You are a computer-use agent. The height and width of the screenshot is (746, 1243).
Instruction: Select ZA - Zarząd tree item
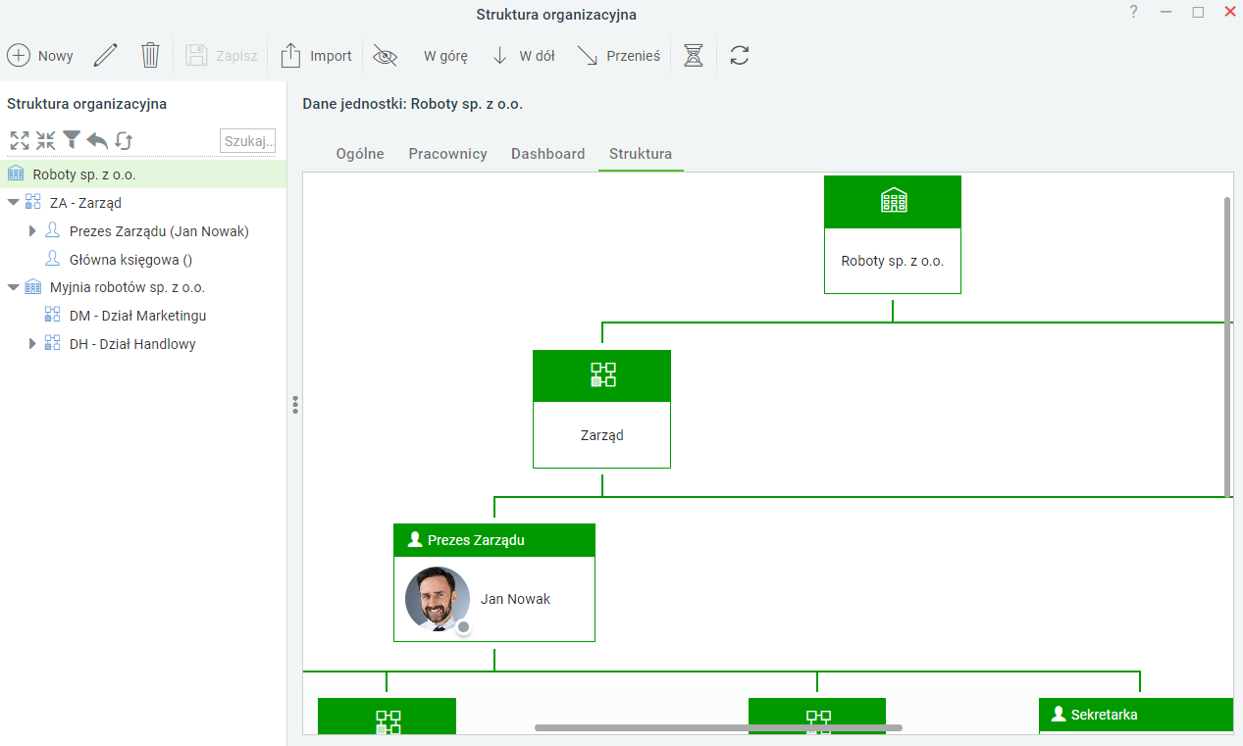(x=85, y=203)
